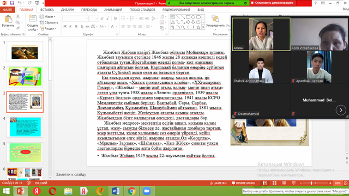
Task: Select the star shape in shapes gallery
Action: 198,27
